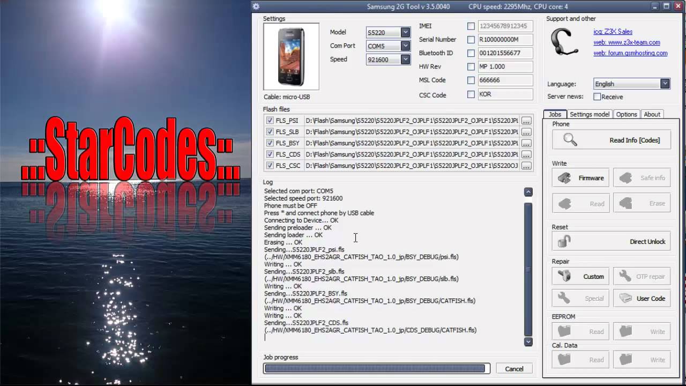Click the Serial Number input field

coord(505,40)
